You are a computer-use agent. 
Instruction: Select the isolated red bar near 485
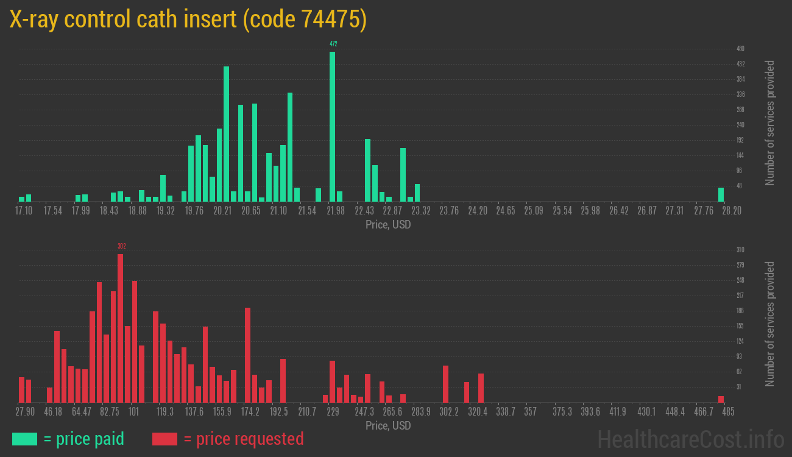click(x=721, y=399)
